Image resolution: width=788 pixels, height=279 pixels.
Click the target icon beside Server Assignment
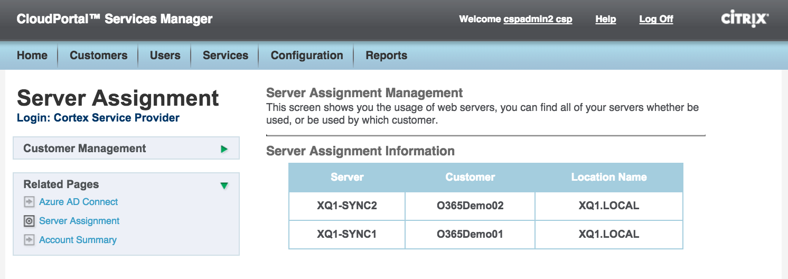[x=29, y=221]
